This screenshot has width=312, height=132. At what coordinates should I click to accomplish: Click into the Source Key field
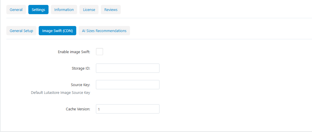click(x=128, y=85)
